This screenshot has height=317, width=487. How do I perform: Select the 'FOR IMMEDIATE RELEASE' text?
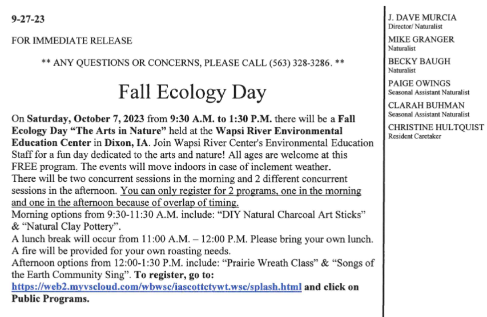(72, 40)
